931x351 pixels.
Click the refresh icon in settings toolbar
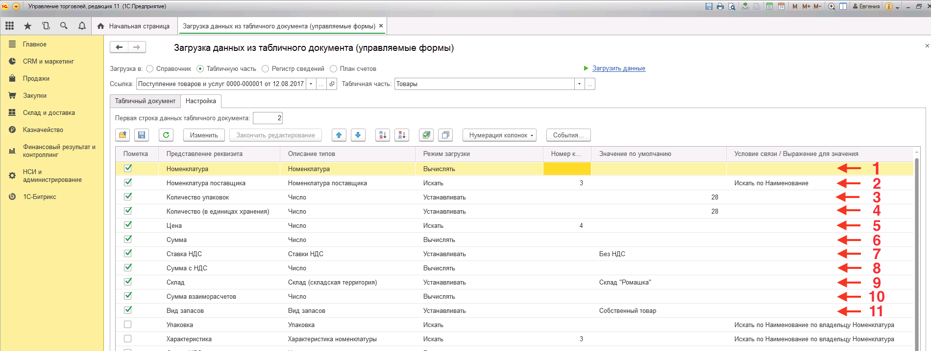166,135
